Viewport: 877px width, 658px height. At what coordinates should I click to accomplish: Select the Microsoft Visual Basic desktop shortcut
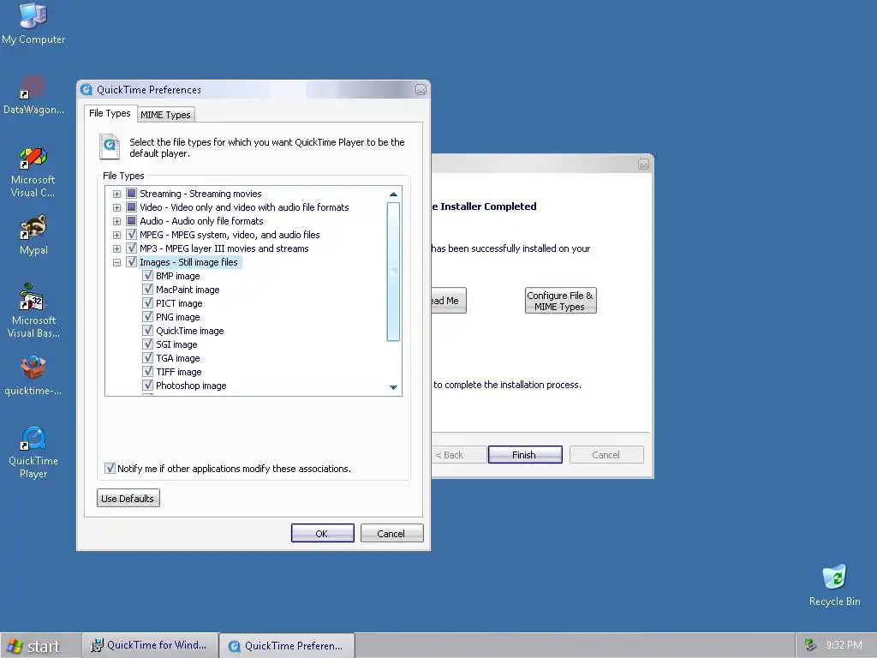33,311
